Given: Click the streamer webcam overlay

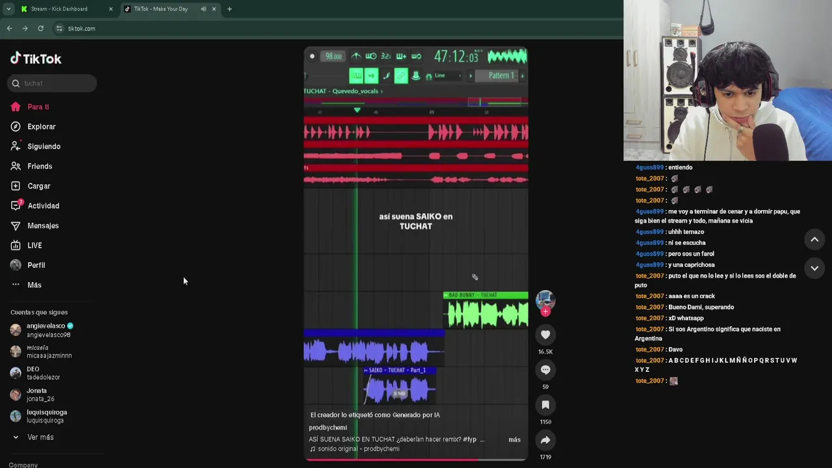Looking at the screenshot, I should pyautogui.click(x=728, y=80).
